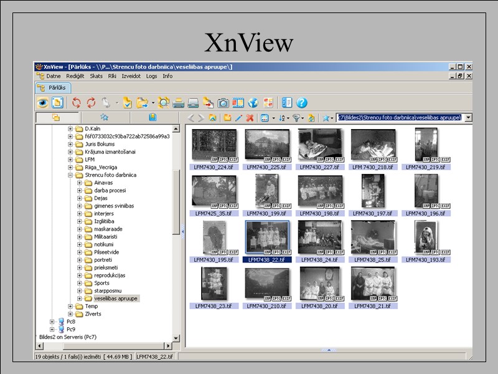This screenshot has height=374, width=498.
Task: Select the veseliibas apruupe folder
Action: (x=116, y=299)
